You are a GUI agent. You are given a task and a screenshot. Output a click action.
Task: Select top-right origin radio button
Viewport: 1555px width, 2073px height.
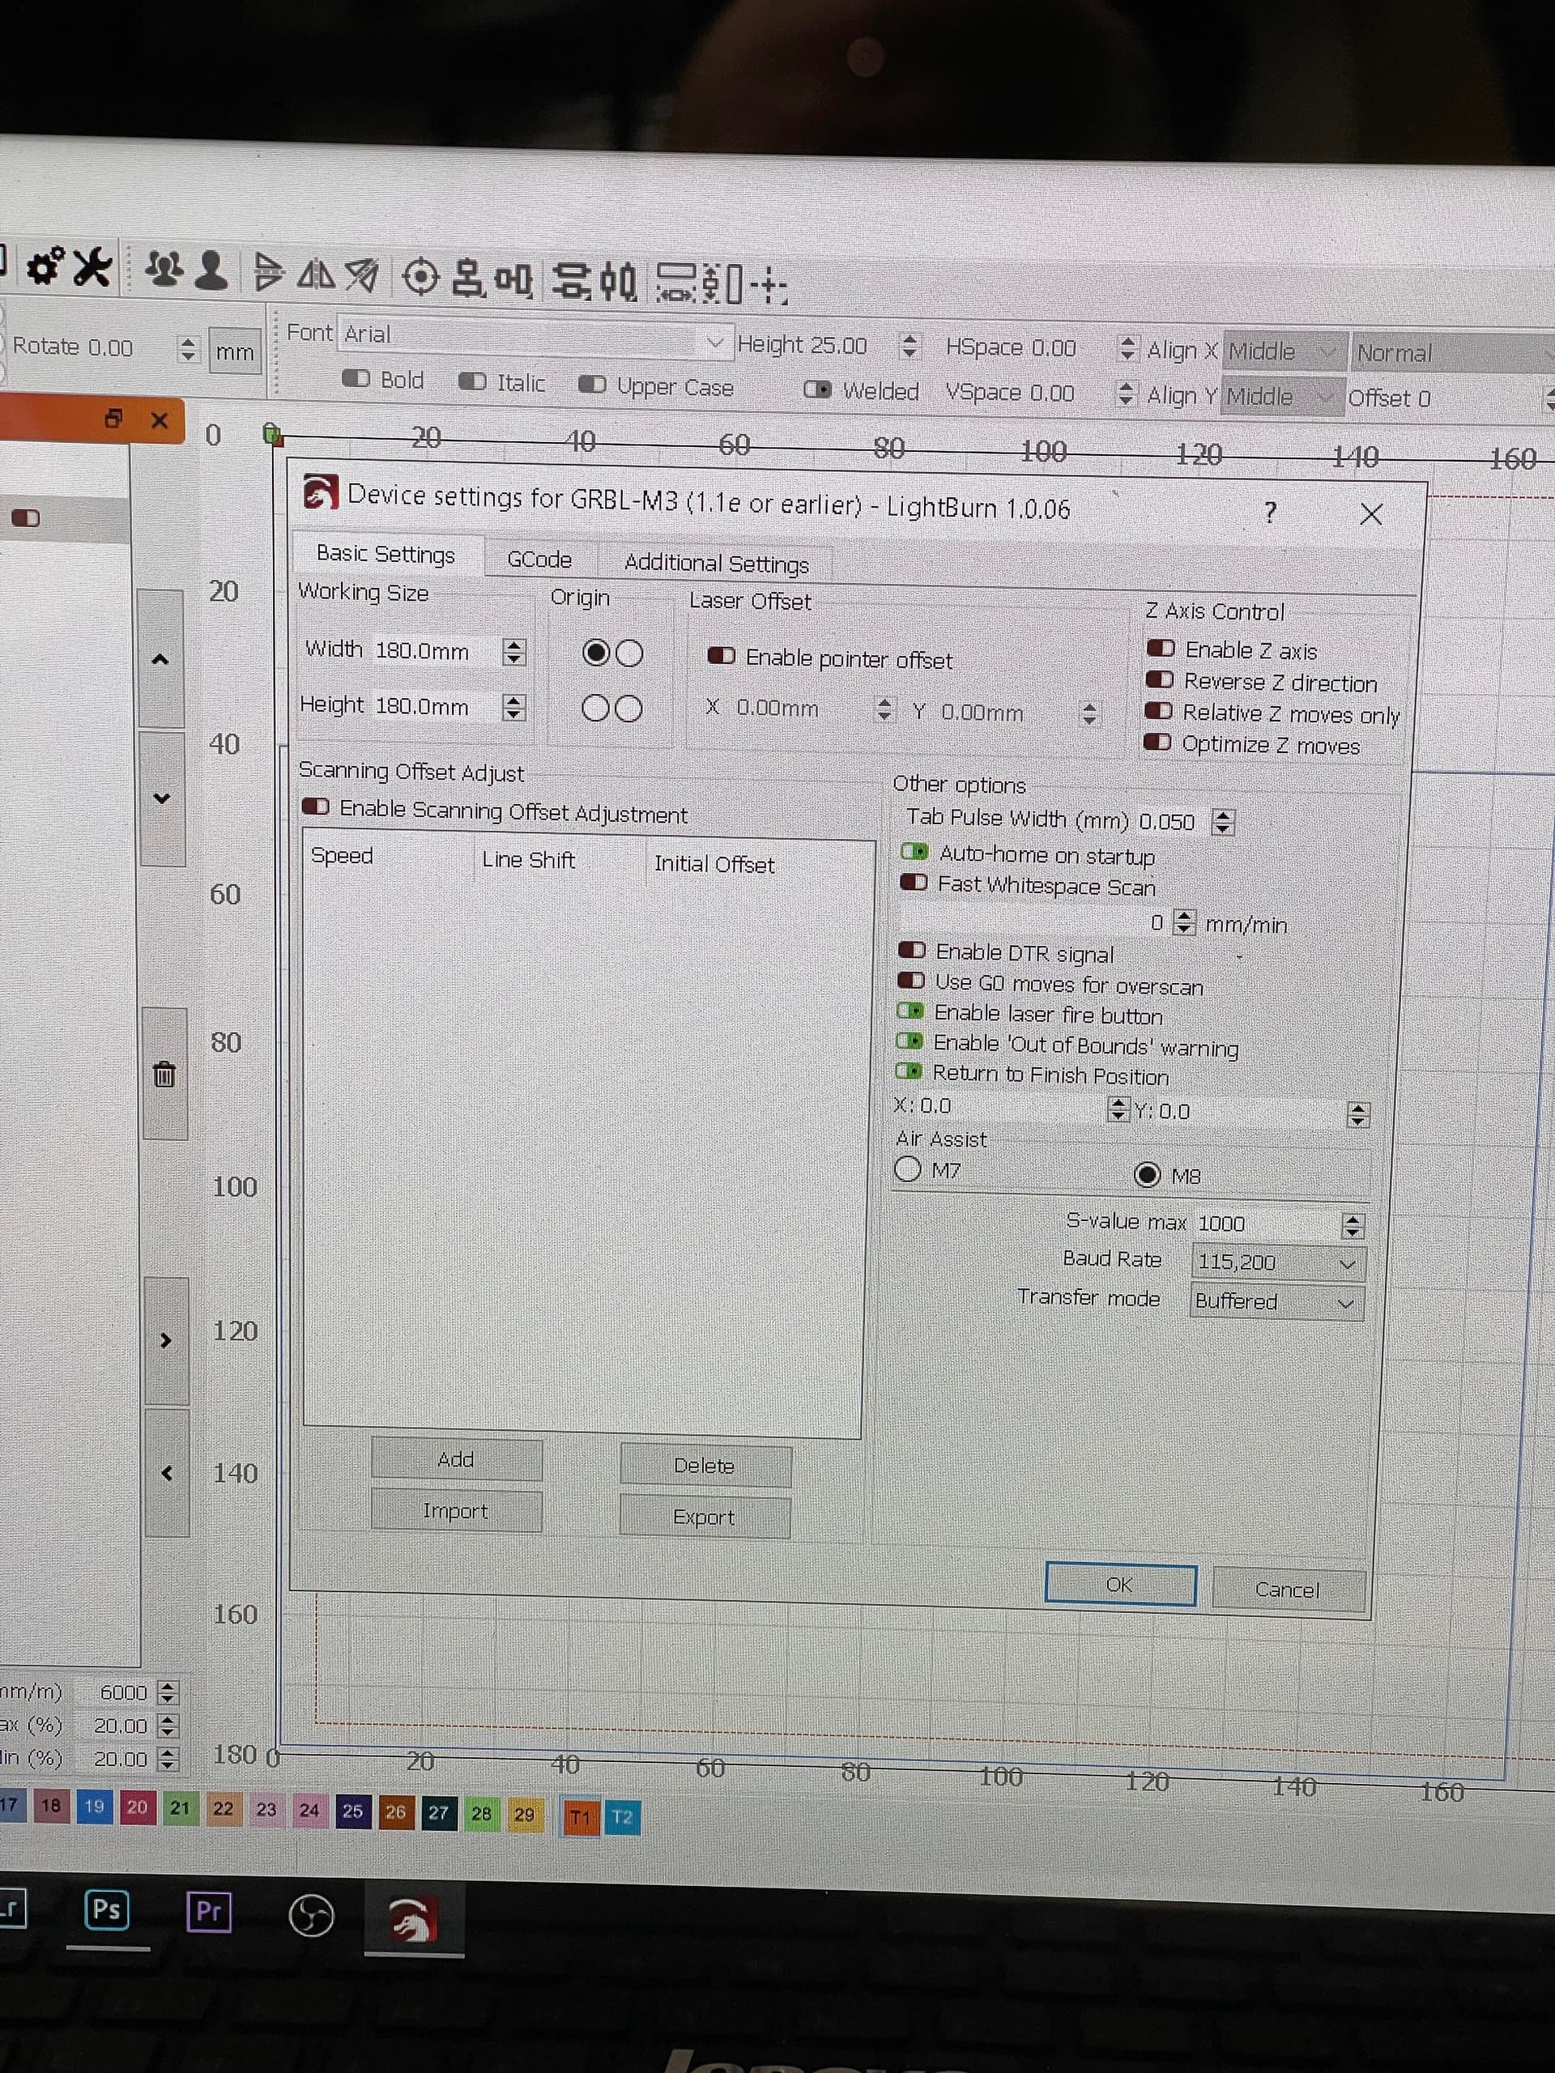pyautogui.click(x=630, y=653)
